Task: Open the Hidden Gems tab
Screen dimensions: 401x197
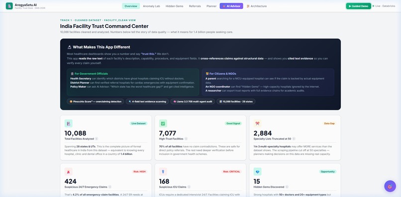Action: pyautogui.click(x=175, y=6)
